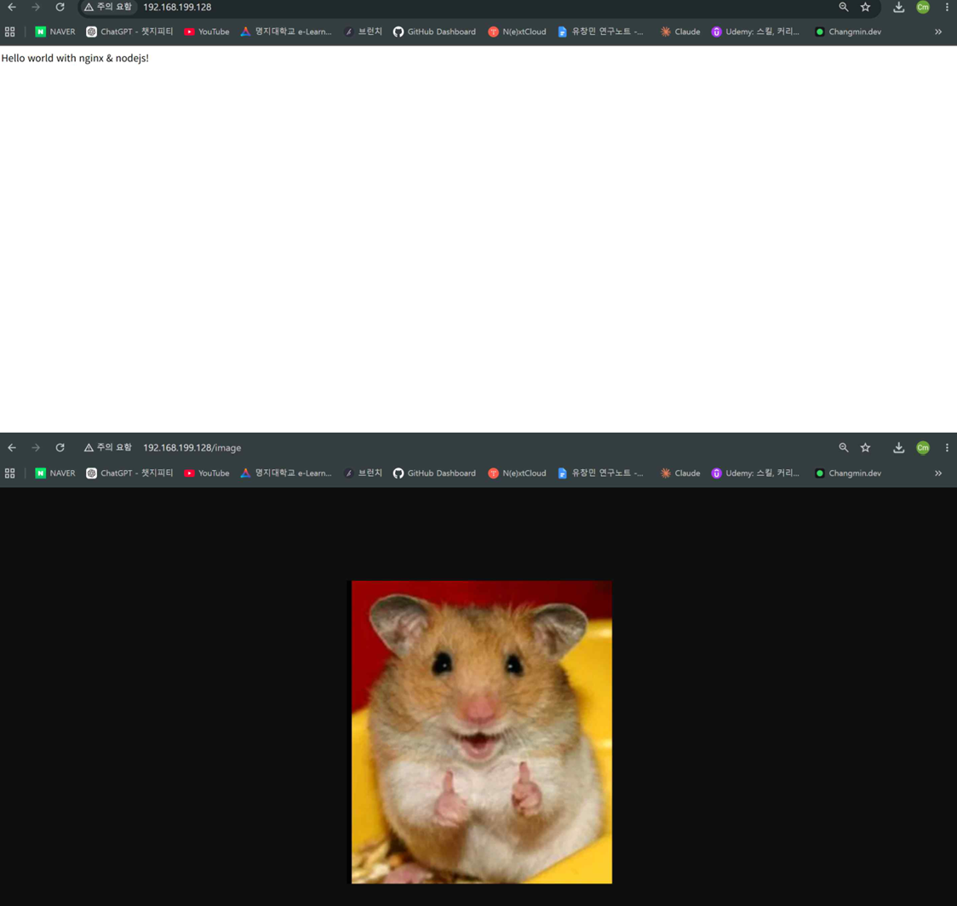This screenshot has width=957, height=906.
Task: Open zoom magnifier in top address bar
Action: 844,8
